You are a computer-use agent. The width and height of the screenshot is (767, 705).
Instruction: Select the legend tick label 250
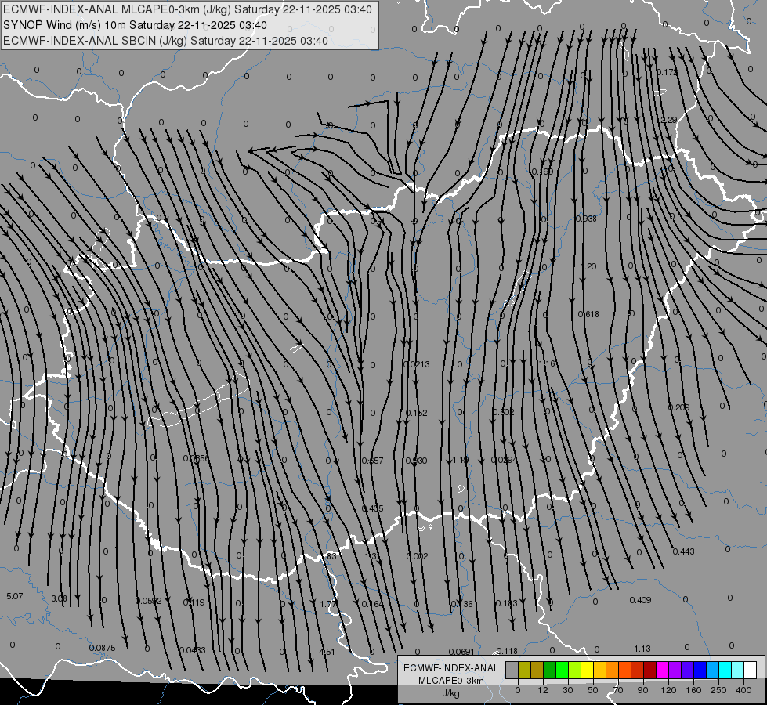tap(718, 690)
